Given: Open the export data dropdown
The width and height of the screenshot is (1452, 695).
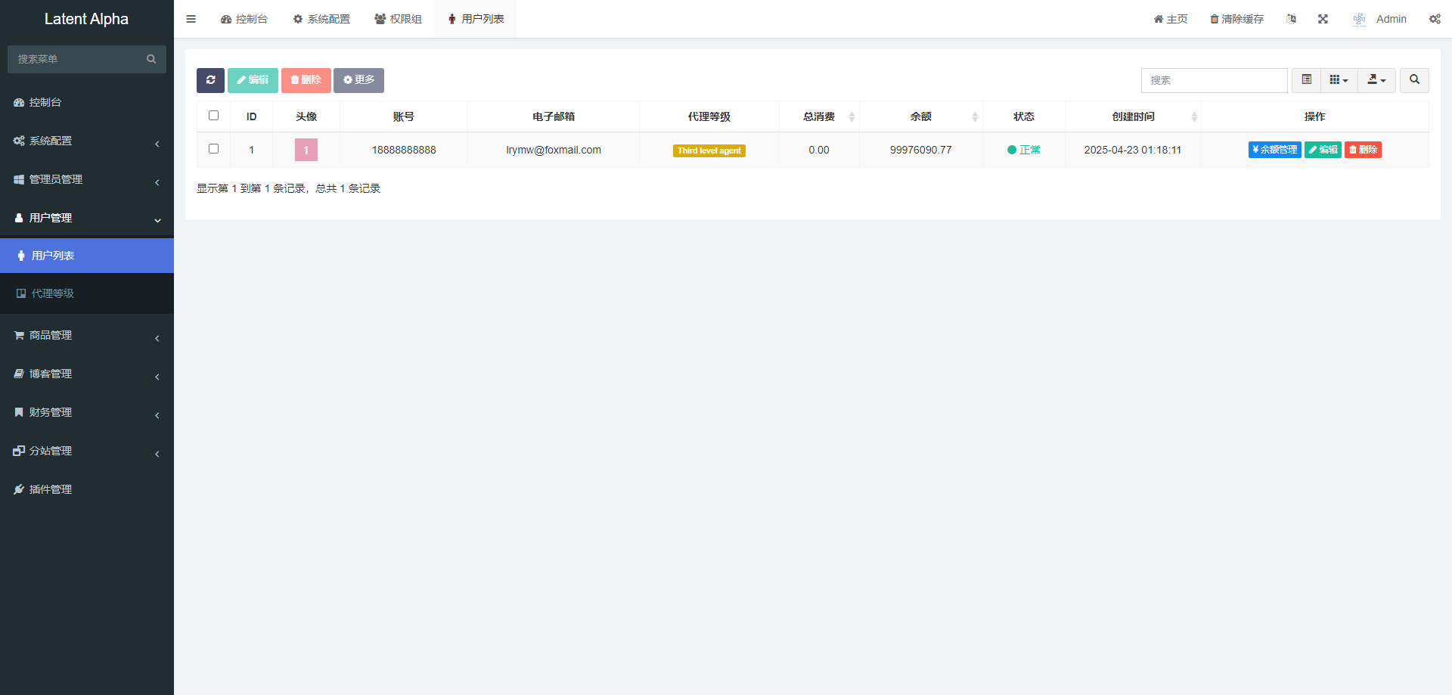Looking at the screenshot, I should point(1376,80).
